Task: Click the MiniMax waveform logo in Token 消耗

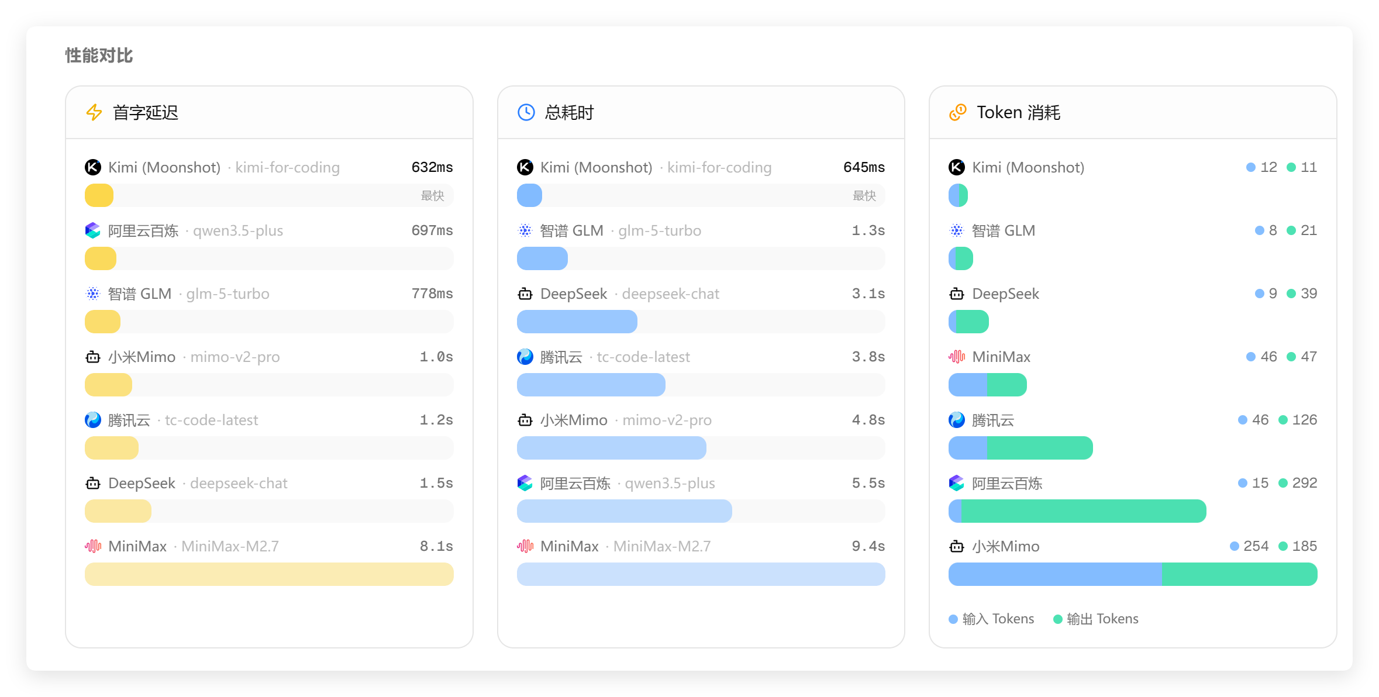Action: (x=957, y=357)
